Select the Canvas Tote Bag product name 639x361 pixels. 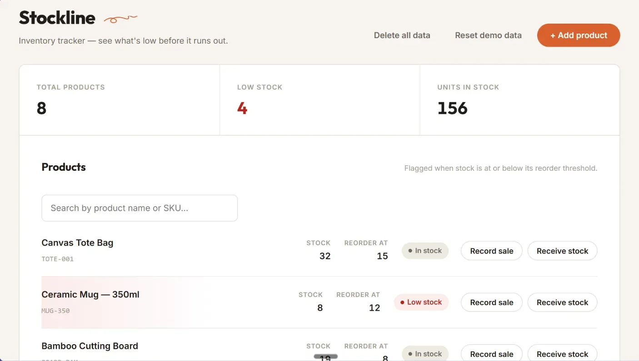point(77,242)
